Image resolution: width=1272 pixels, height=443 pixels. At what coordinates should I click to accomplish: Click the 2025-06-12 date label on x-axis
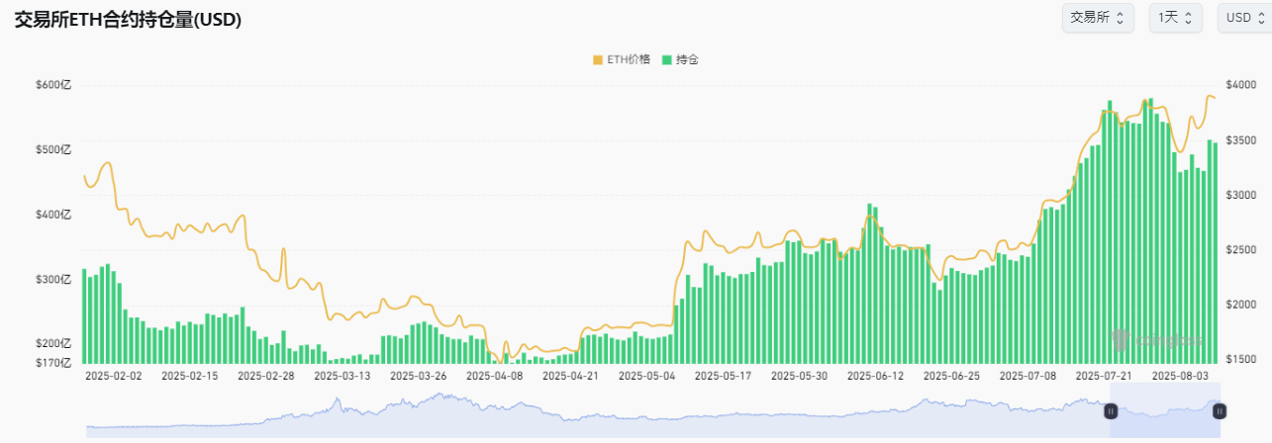click(876, 376)
